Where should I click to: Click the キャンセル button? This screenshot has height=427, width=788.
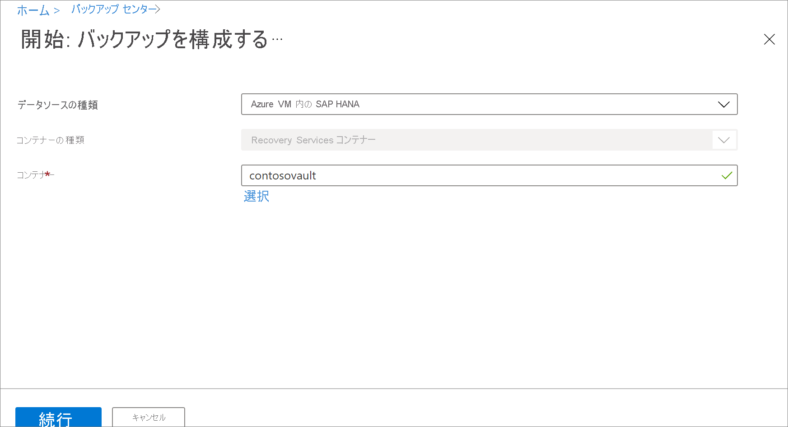(149, 417)
